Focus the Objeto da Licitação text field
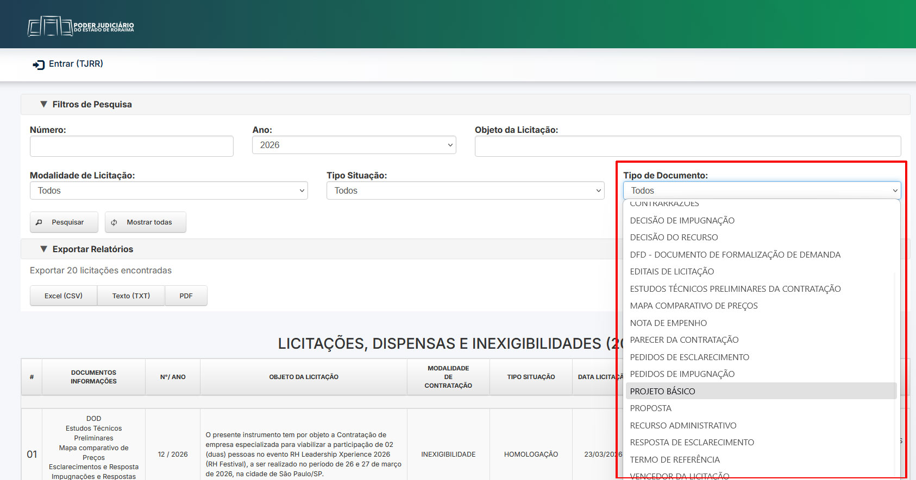The image size is (916, 480). click(687, 146)
